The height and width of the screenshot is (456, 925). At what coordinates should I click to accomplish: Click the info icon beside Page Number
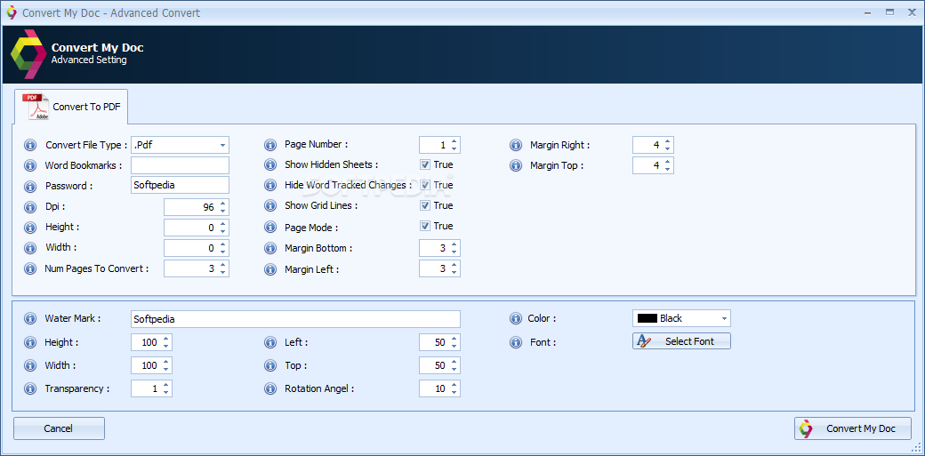(270, 145)
